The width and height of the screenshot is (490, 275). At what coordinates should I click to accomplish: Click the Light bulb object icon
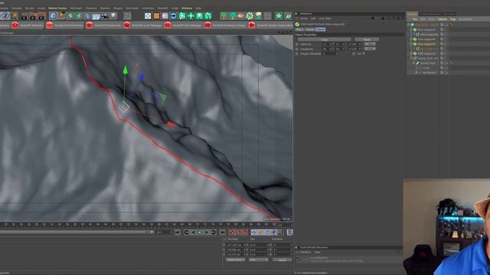pyautogui.click(x=113, y=16)
